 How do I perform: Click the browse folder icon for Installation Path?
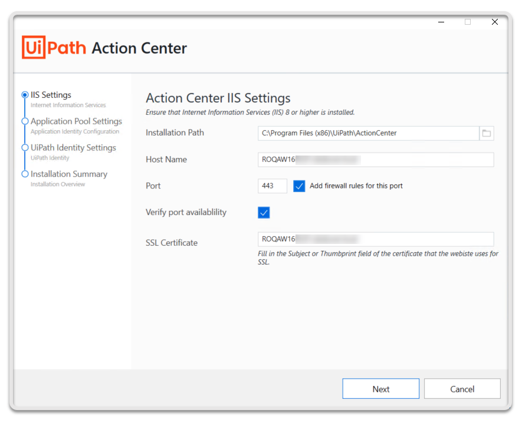(487, 133)
